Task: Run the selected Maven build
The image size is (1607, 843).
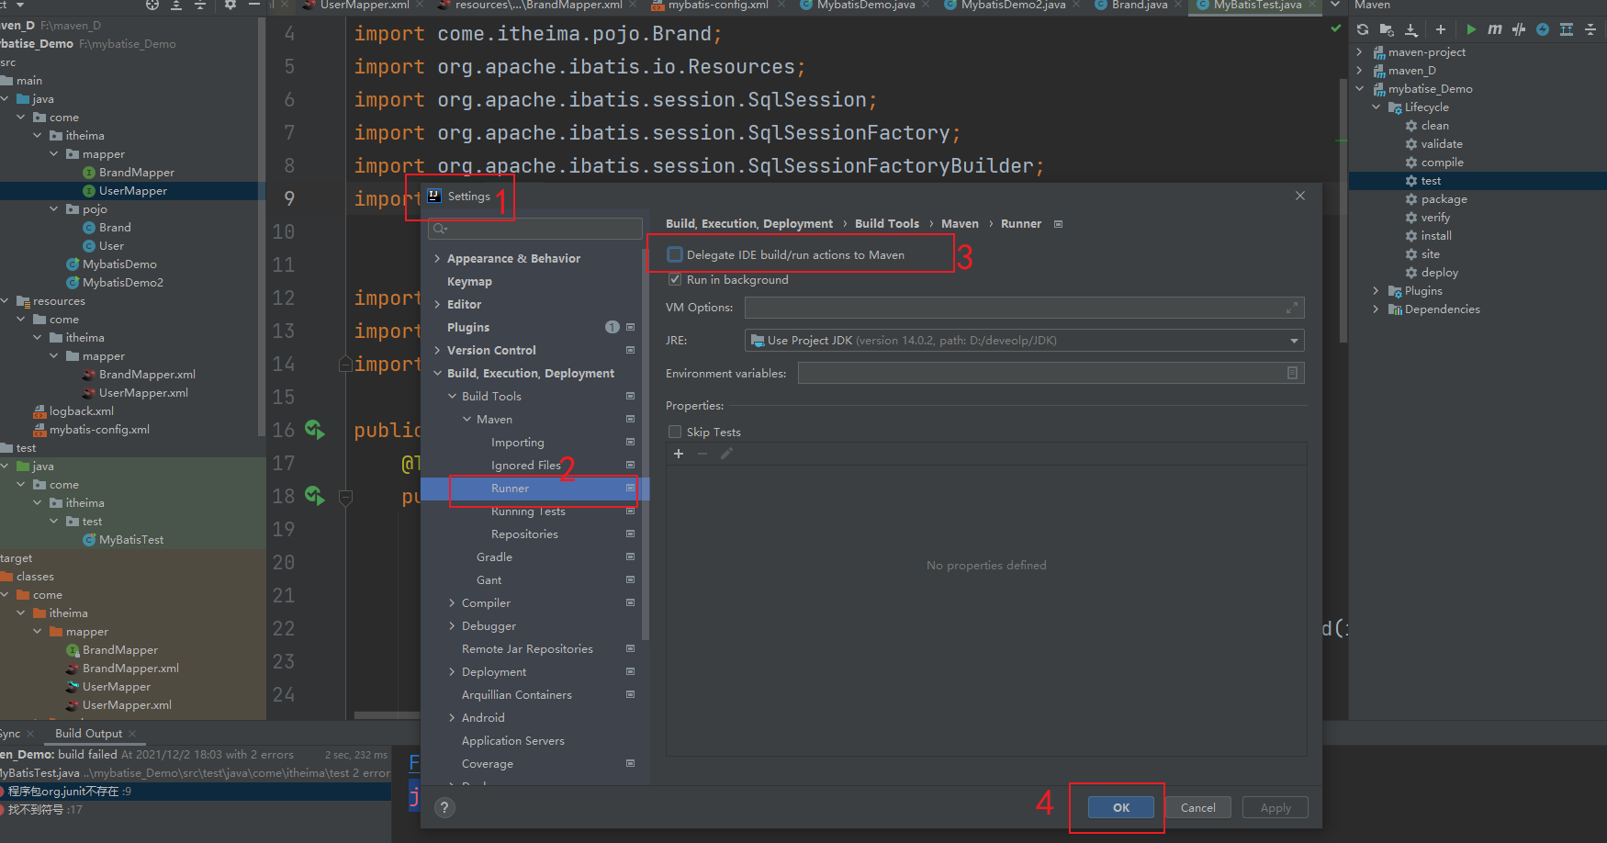Action: (1470, 28)
